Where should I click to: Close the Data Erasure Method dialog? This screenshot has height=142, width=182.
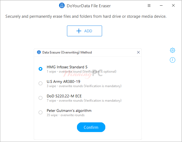click(138, 52)
